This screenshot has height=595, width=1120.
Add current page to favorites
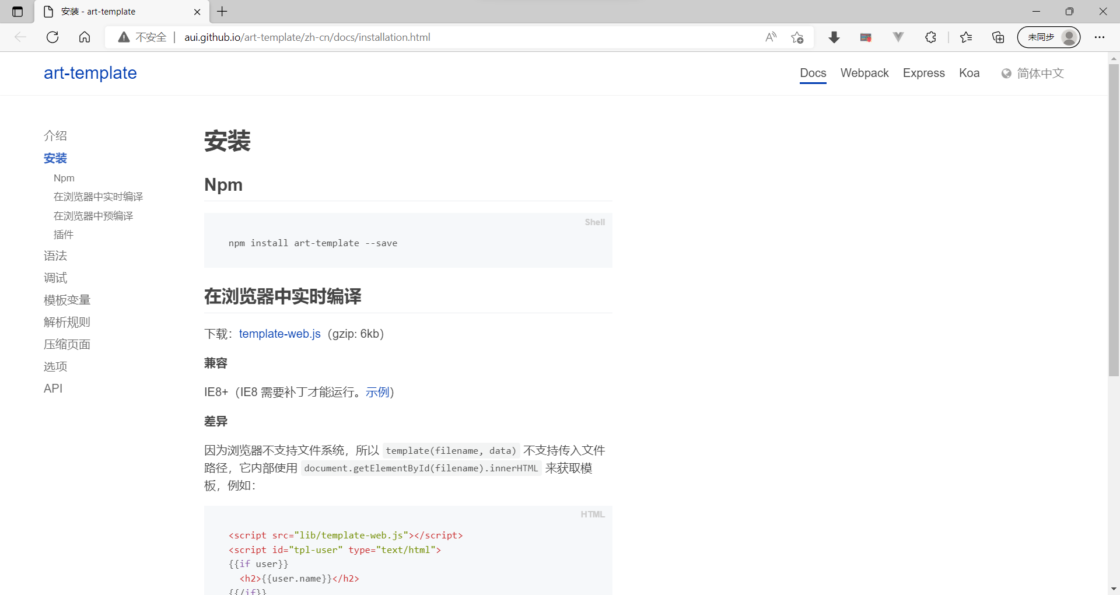798,37
